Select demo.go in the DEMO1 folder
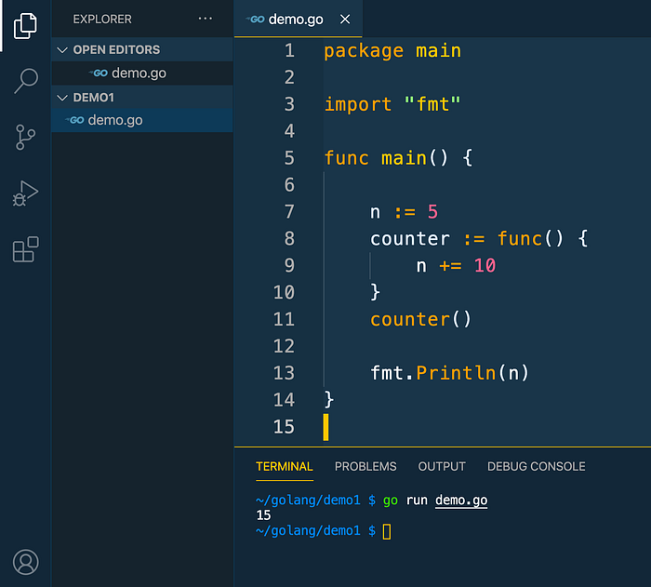Image resolution: width=651 pixels, height=587 pixels. click(x=142, y=121)
